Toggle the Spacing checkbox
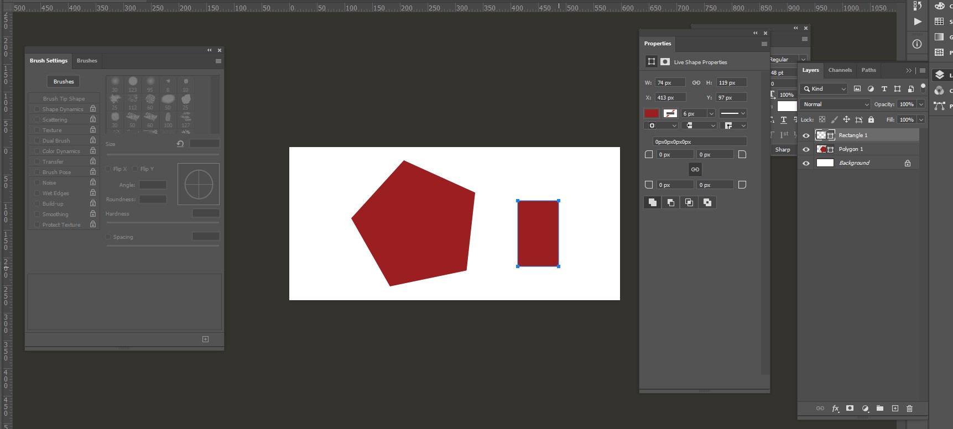Image resolution: width=953 pixels, height=429 pixels. click(108, 237)
